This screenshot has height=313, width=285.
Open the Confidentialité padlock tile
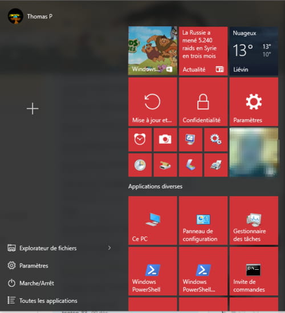(x=203, y=102)
